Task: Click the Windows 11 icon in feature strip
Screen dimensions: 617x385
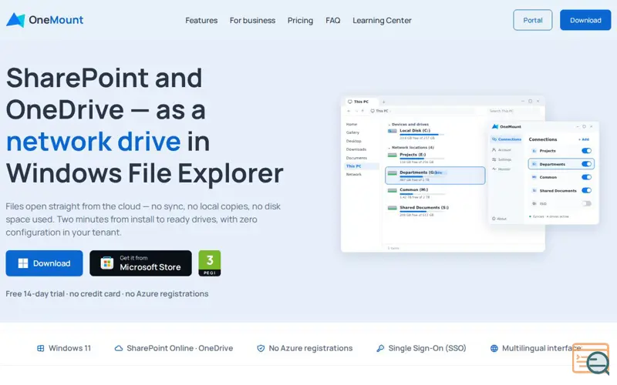Action: pyautogui.click(x=41, y=348)
